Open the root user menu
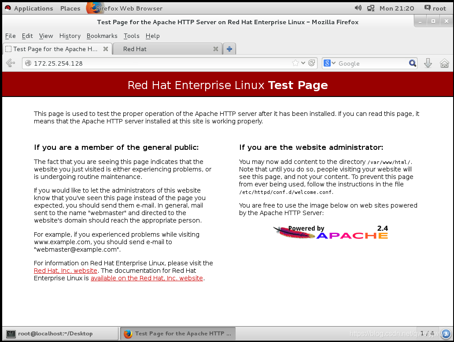Screen dimensions: 454x342 click(x=435, y=8)
